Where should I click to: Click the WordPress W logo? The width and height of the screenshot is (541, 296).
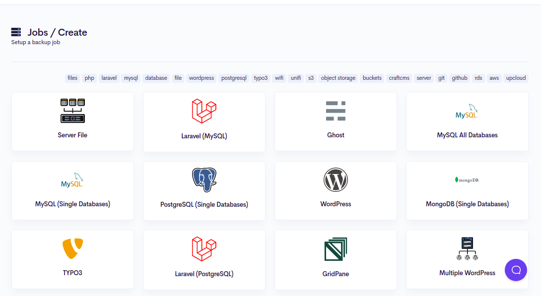336,180
